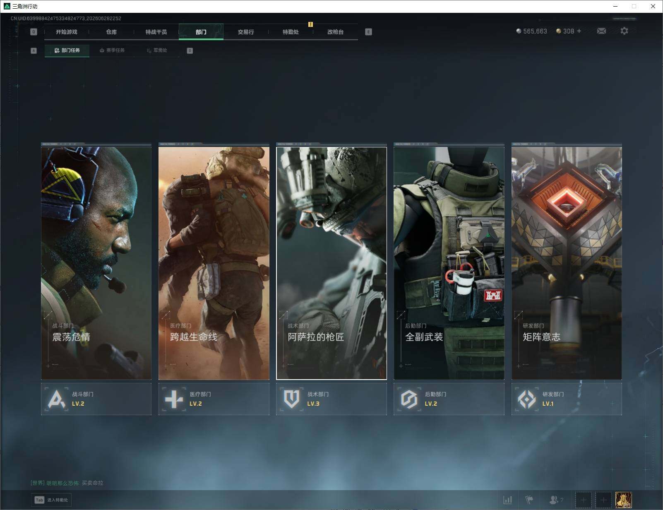Screen dimensions: 663x510
Task: Select the 部门 tab
Action: coord(201,32)
